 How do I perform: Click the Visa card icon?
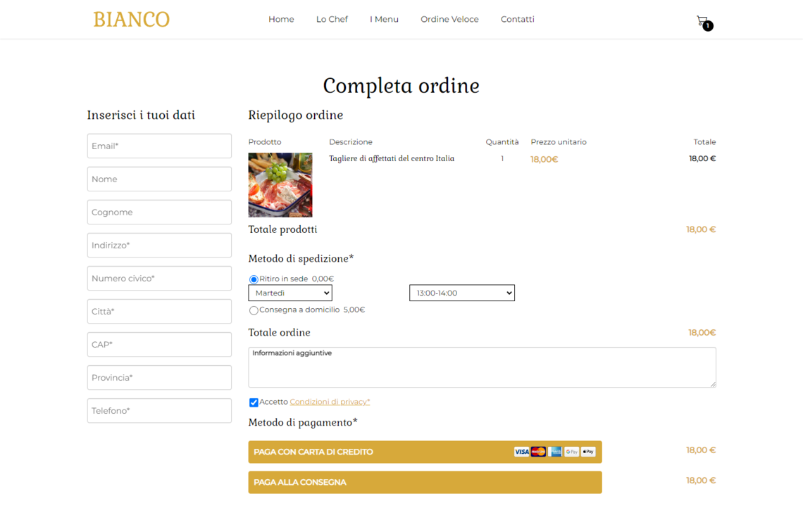[521, 452]
